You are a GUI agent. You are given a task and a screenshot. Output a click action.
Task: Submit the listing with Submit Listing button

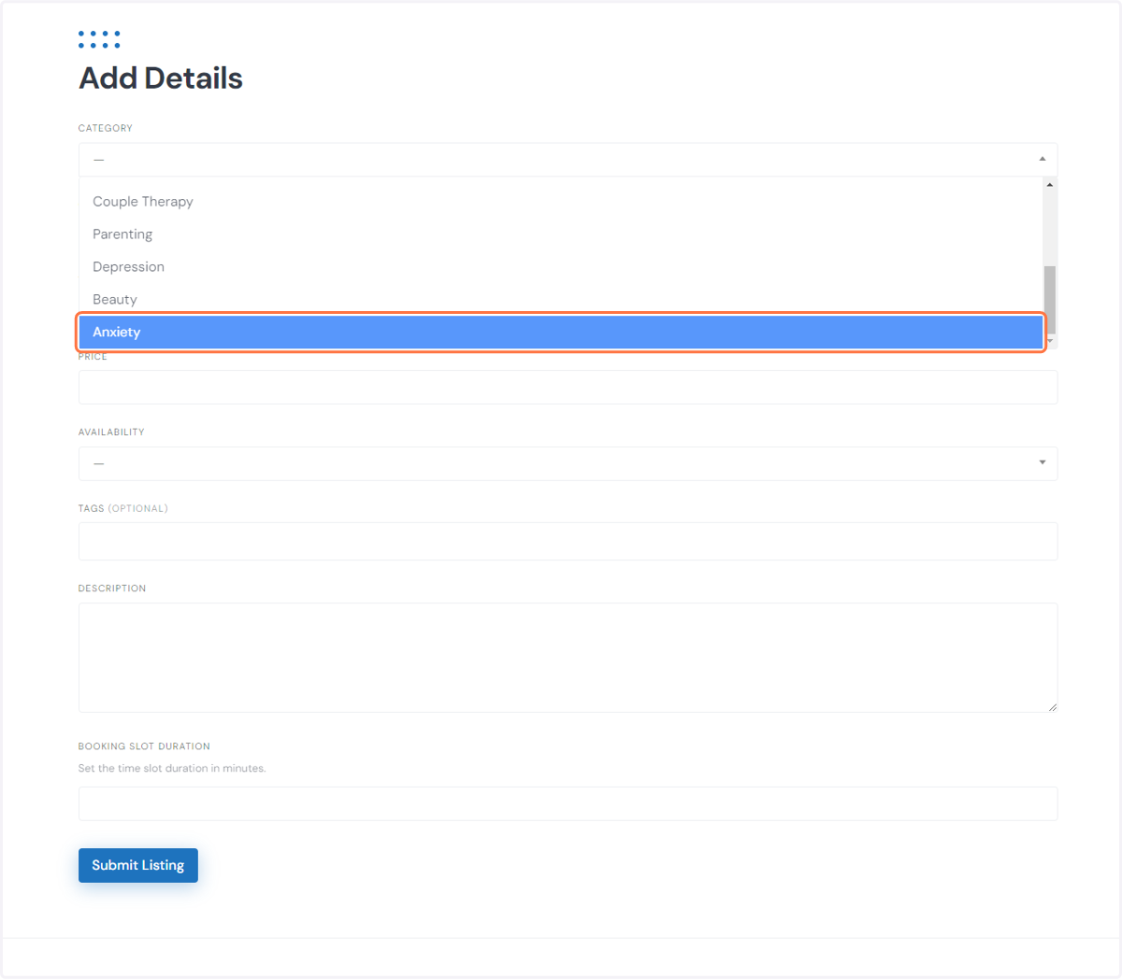(138, 865)
